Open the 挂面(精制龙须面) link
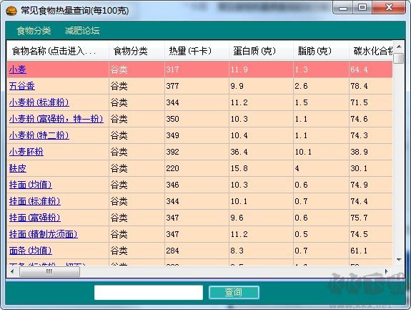The image size is (411, 310). [44, 234]
